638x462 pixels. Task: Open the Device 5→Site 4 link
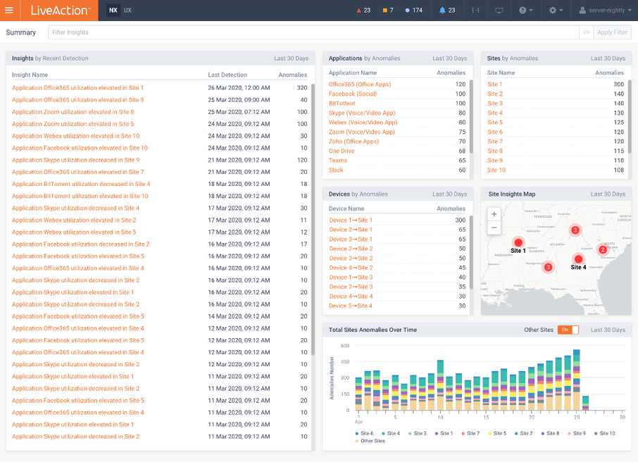tap(350, 306)
